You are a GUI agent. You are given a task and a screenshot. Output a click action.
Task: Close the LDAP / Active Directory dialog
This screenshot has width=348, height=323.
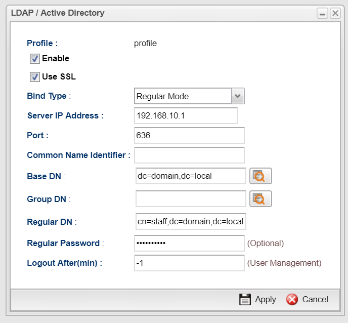click(335, 13)
